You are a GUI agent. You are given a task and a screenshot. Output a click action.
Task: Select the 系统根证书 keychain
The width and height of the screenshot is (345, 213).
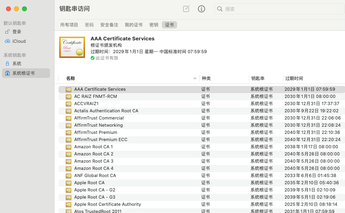[26, 73]
